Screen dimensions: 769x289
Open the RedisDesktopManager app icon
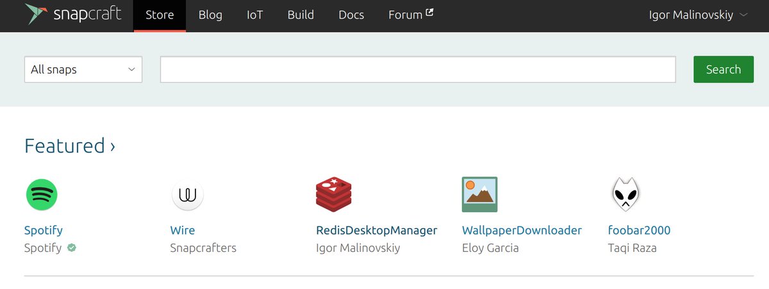coord(334,195)
